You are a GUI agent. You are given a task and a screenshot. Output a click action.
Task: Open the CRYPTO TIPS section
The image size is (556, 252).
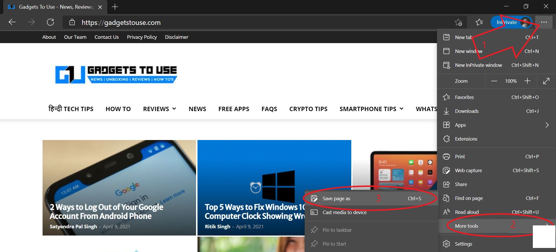click(x=308, y=109)
